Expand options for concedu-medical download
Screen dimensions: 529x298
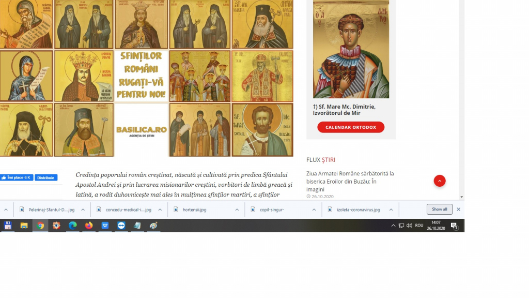click(x=160, y=210)
